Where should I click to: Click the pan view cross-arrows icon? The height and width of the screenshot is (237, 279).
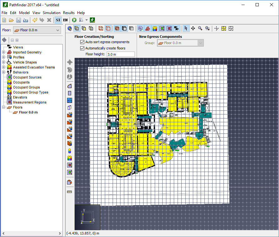pyautogui.click(x=193, y=28)
